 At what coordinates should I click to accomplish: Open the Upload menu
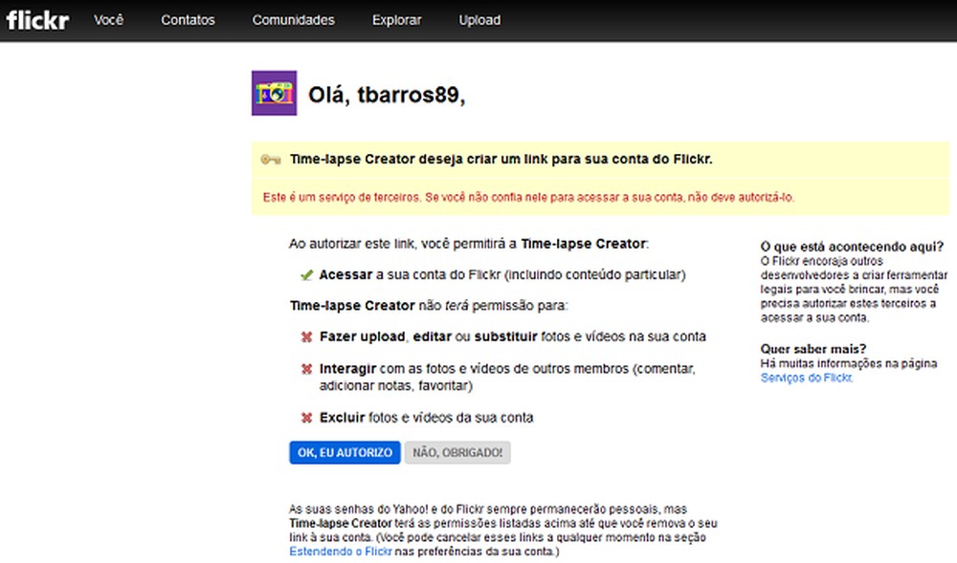pyautogui.click(x=478, y=19)
